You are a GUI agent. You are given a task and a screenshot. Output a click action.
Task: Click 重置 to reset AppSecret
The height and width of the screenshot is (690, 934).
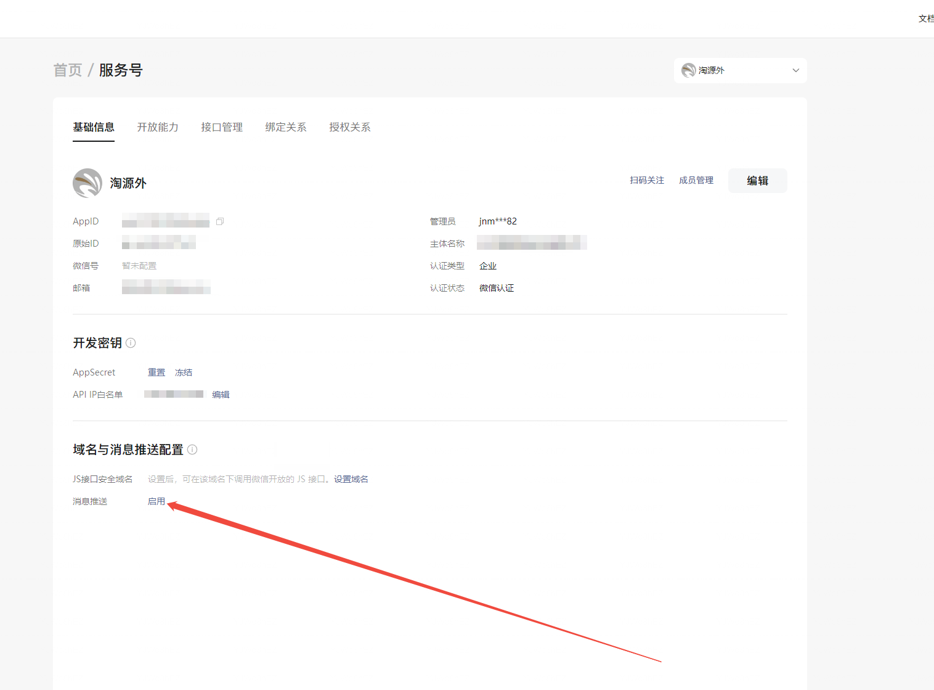point(156,372)
